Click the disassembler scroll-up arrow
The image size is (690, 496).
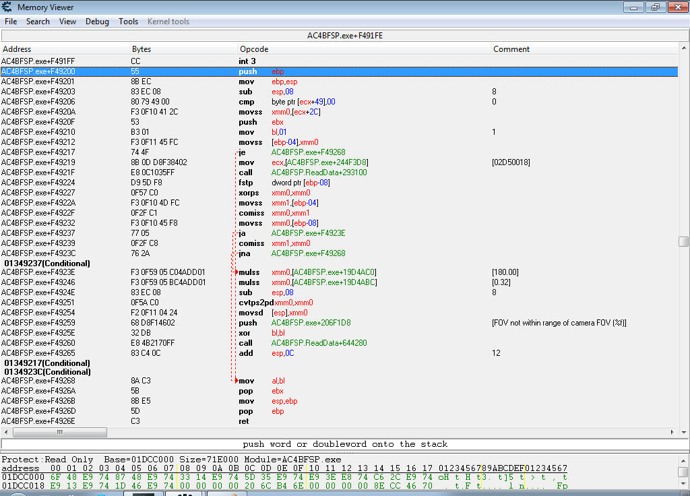[x=684, y=49]
